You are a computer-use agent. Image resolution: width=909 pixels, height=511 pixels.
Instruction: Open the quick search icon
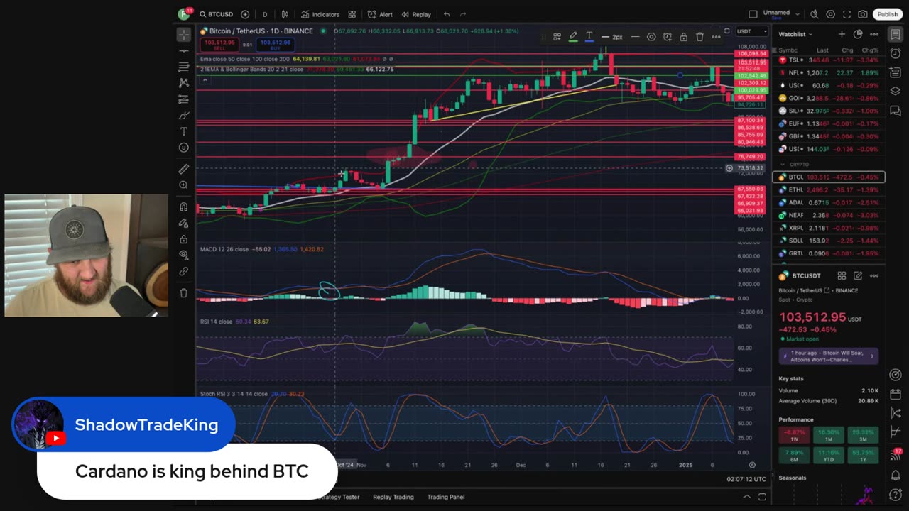(815, 14)
